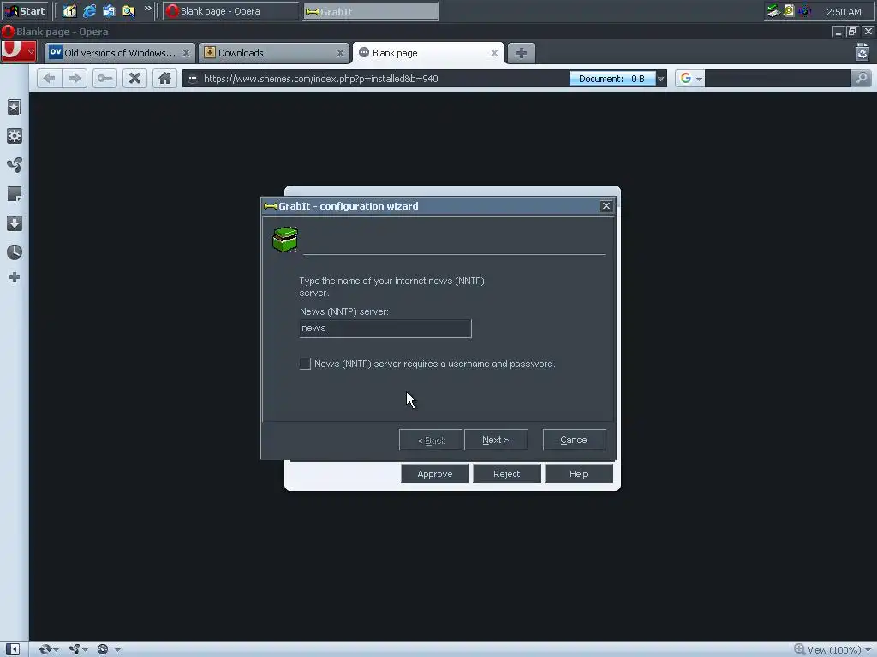Open the Notes panel in sidebar
The width and height of the screenshot is (877, 657).
pyautogui.click(x=14, y=194)
